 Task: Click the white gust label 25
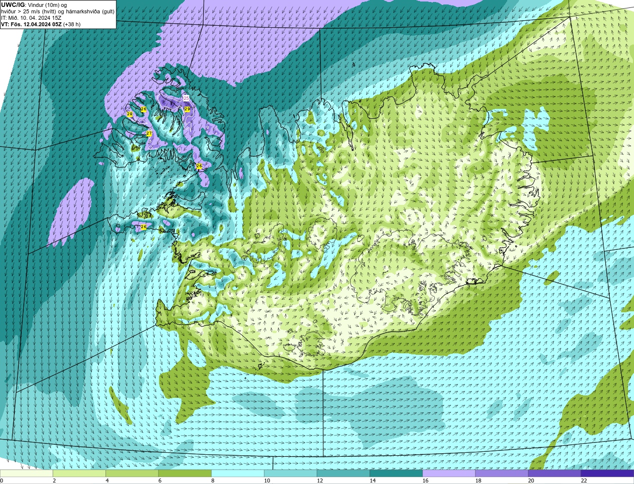click(186, 98)
